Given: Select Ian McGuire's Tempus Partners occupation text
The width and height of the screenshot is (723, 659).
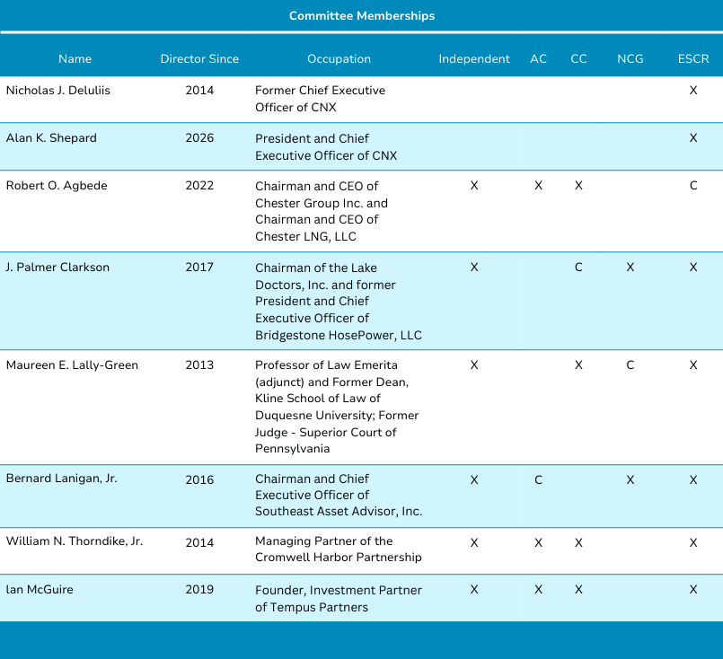Looking at the screenshot, I should (338, 598).
